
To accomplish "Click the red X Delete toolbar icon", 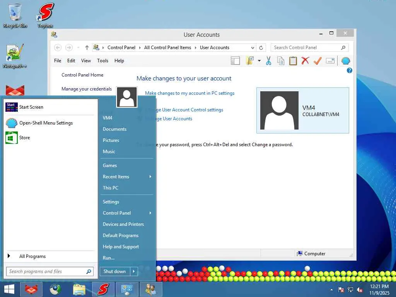I will point(305,61).
